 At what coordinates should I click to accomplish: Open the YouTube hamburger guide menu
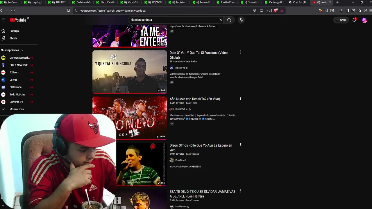point(3,20)
